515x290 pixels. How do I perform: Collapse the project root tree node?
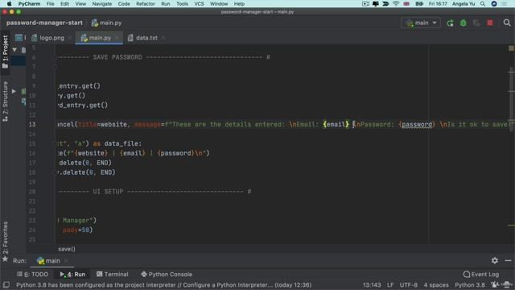click(x=14, y=50)
